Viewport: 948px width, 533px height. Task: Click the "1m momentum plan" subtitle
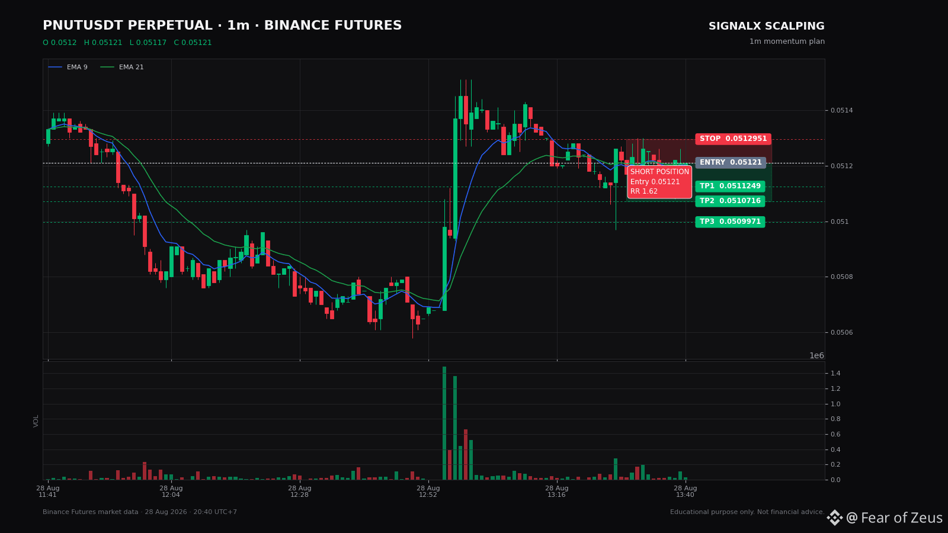tap(787, 41)
